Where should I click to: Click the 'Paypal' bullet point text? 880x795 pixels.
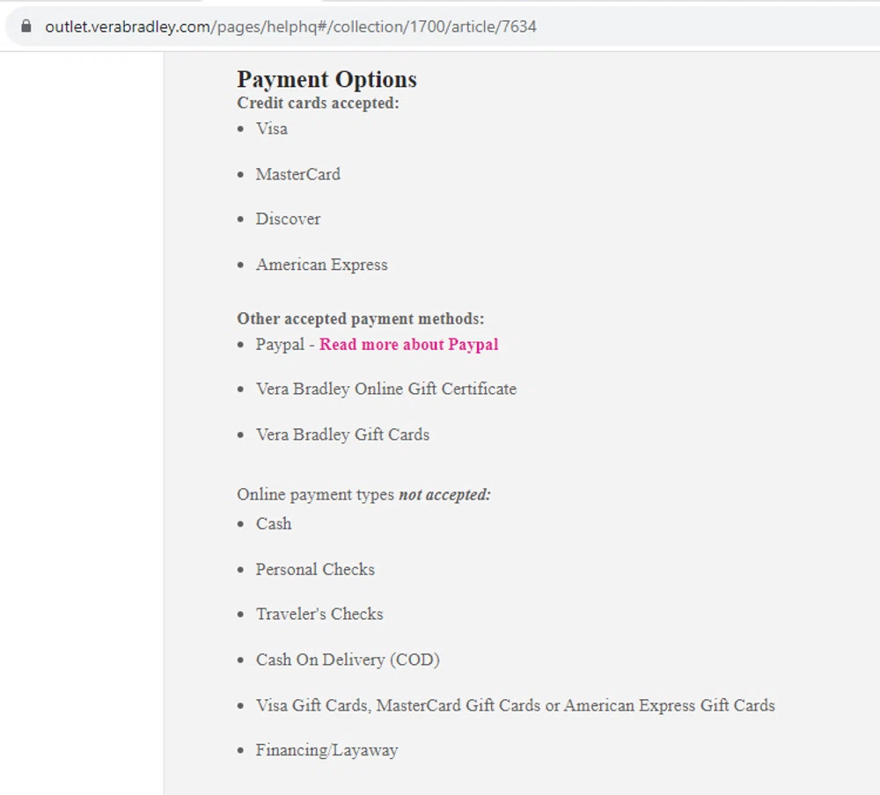280,344
